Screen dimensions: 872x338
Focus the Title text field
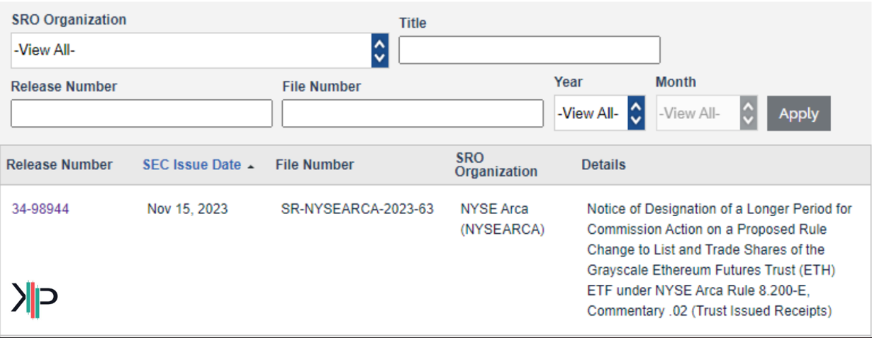529,50
